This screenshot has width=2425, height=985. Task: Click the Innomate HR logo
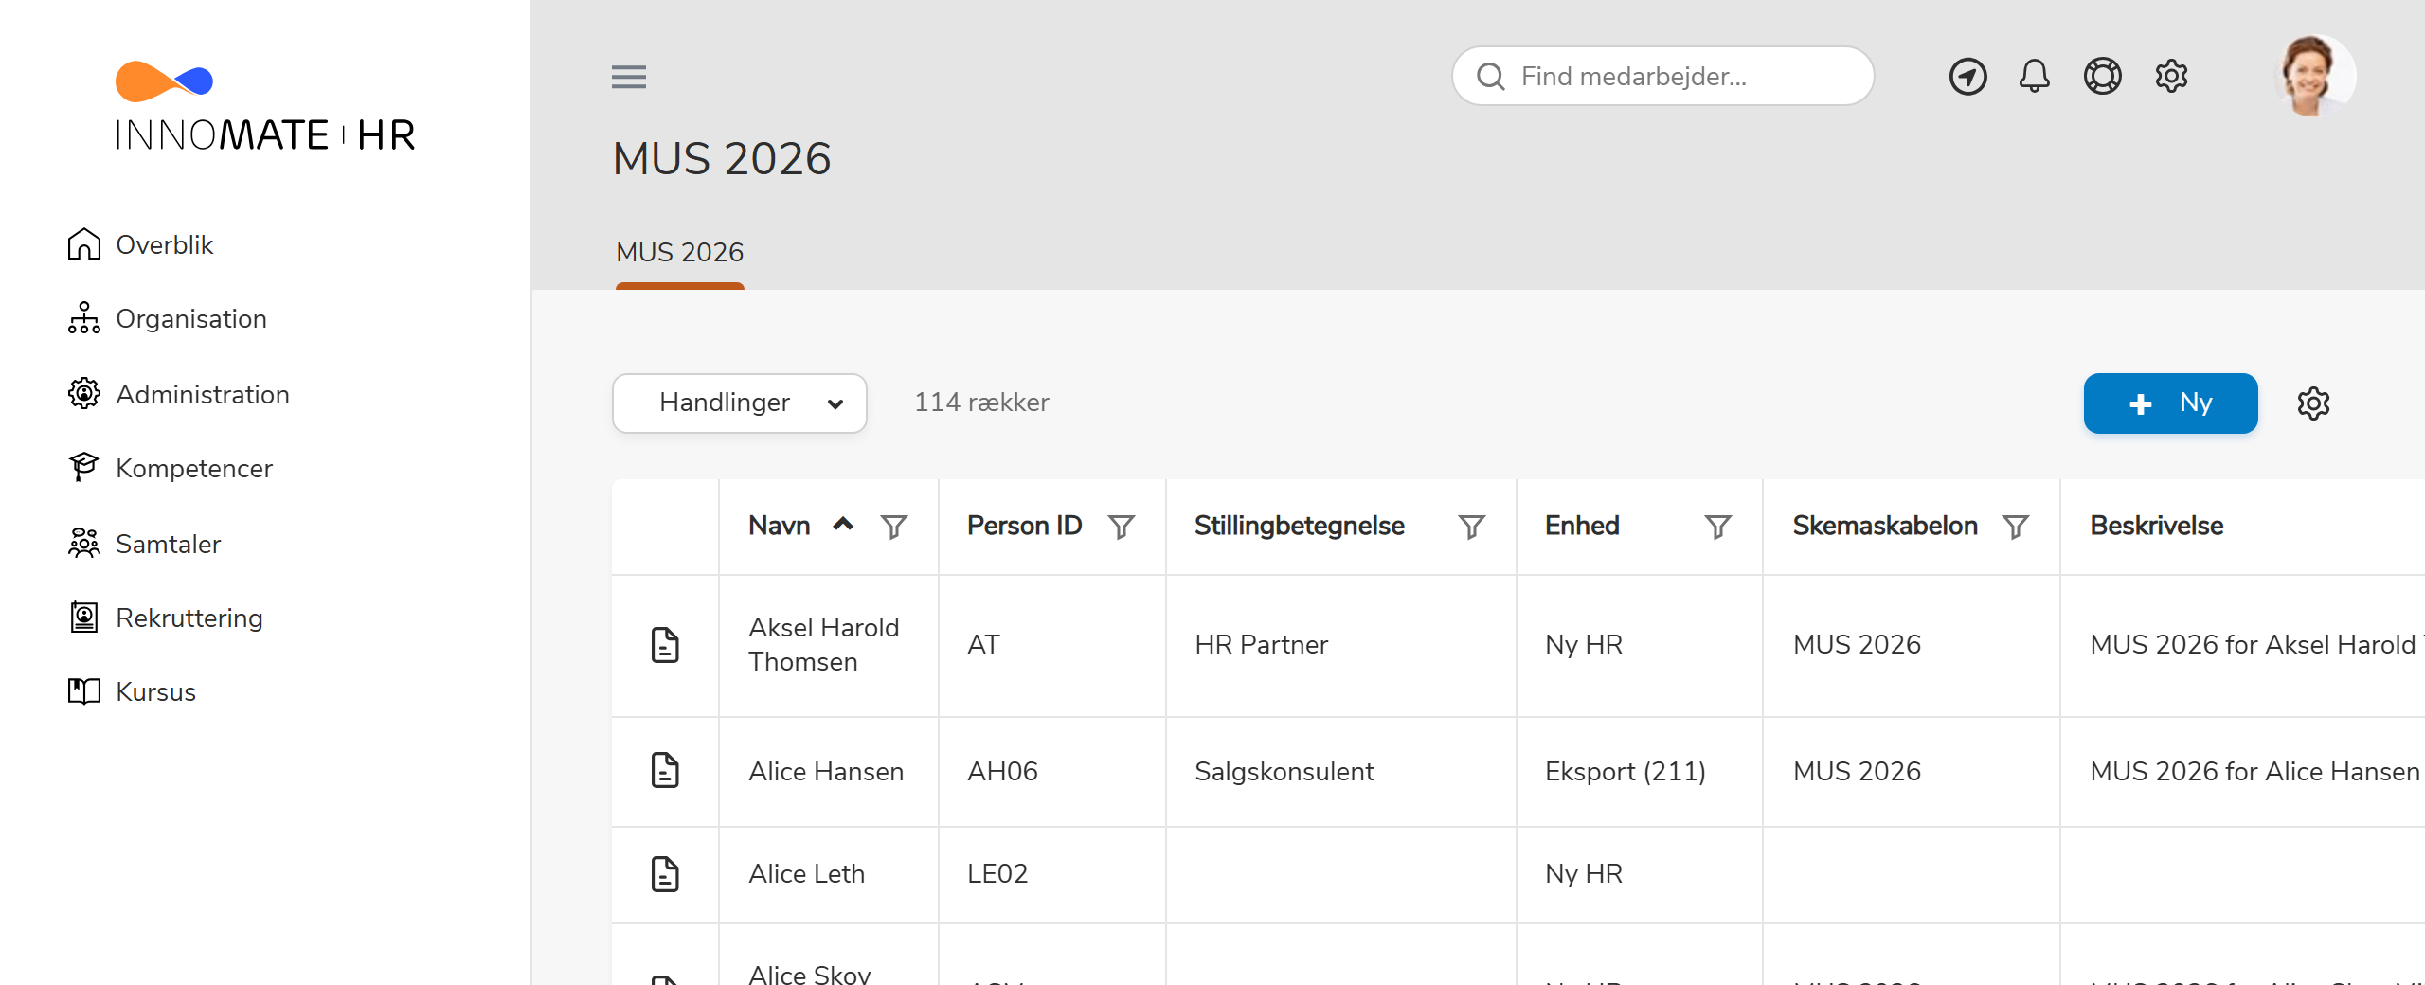coord(264,106)
